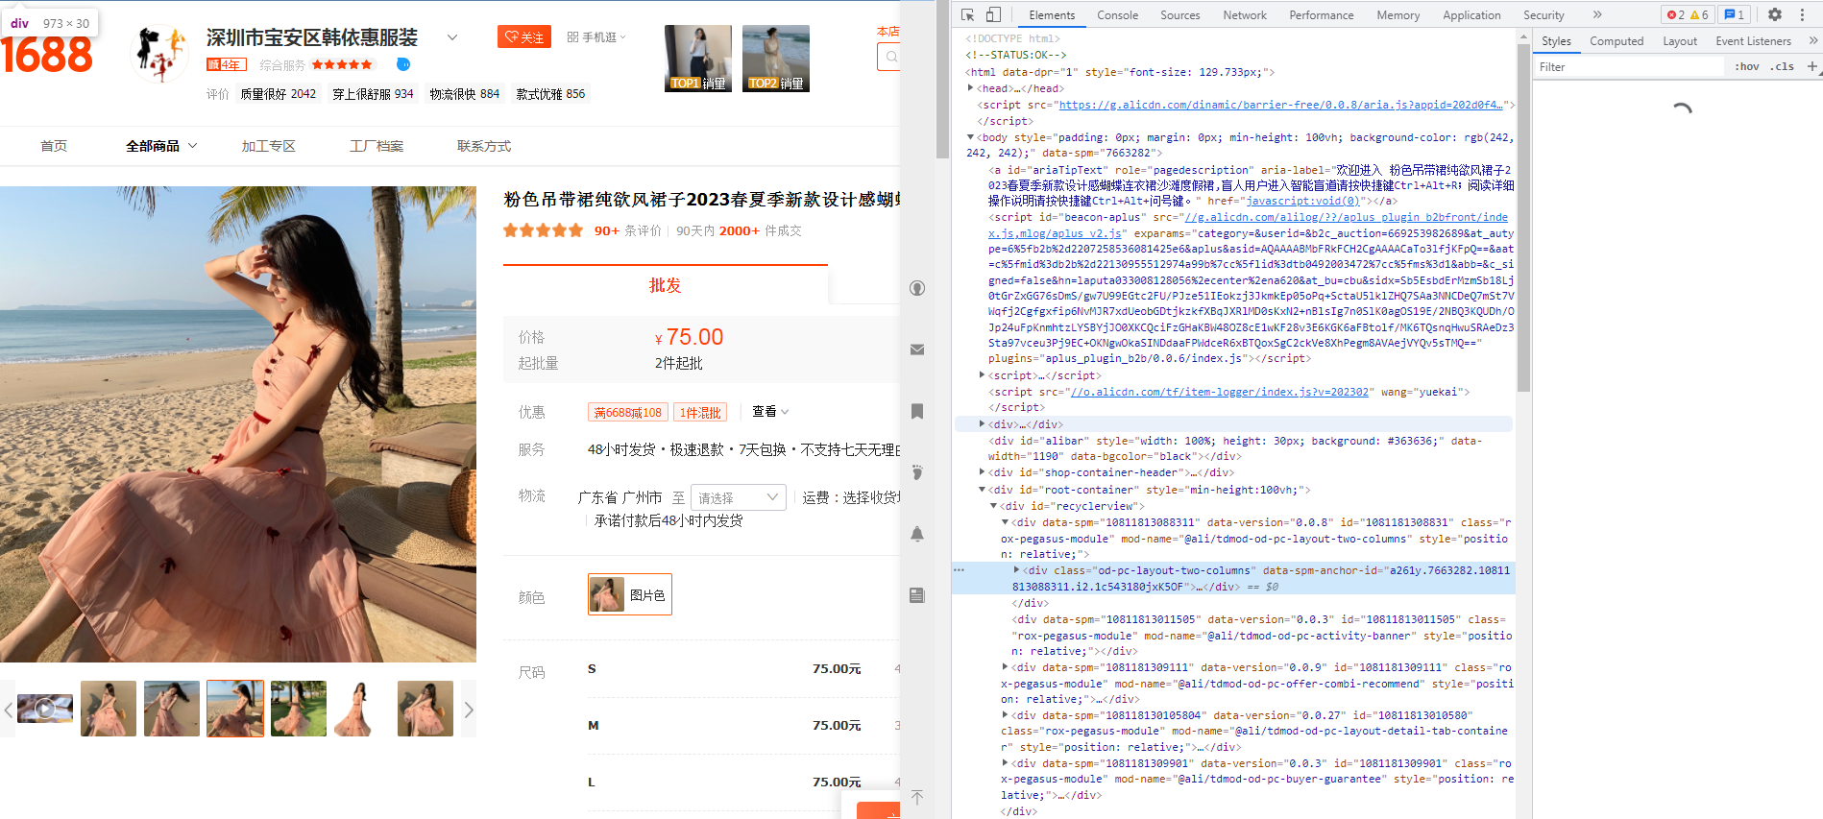Screen dimensions: 1823x819
Task: Open the Security tab
Action: click(x=1543, y=15)
